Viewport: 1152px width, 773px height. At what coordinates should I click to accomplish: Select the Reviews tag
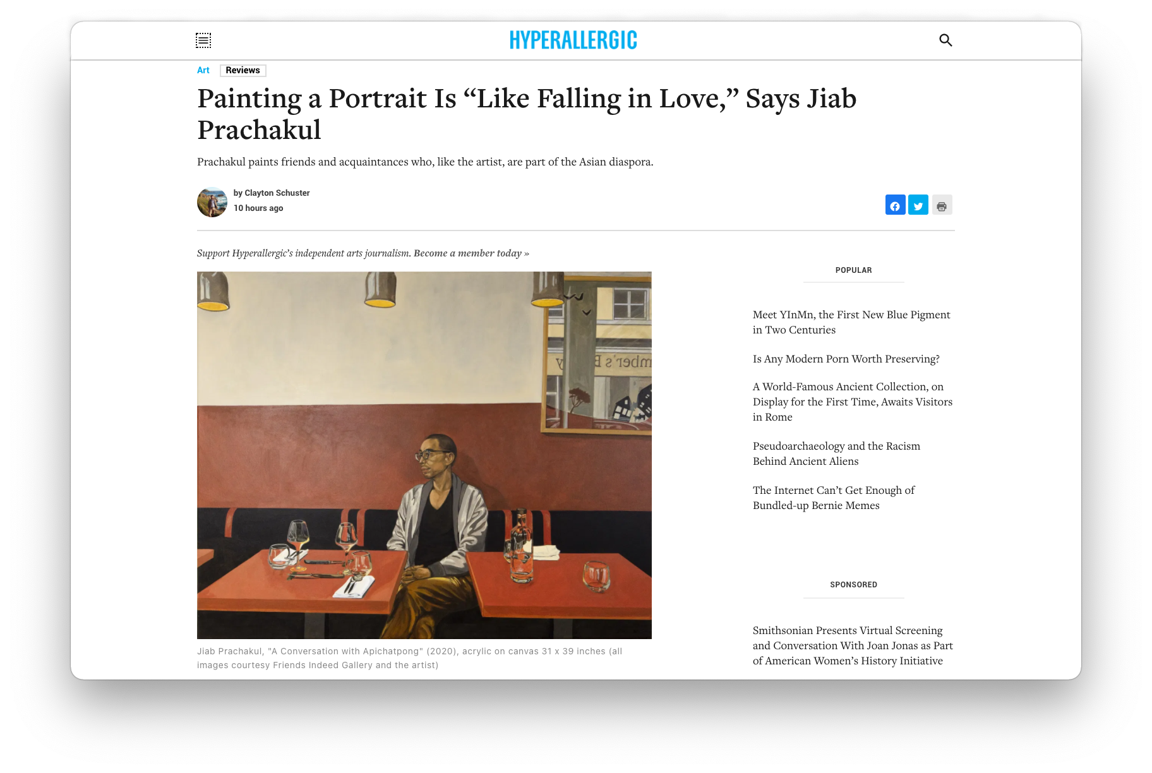(243, 70)
